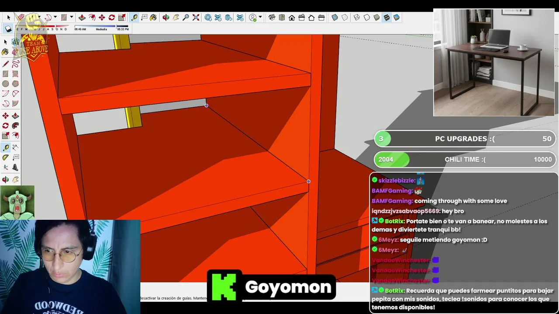
Task: Pick the Rectangle shape tool in top toolbar
Action: [64, 17]
